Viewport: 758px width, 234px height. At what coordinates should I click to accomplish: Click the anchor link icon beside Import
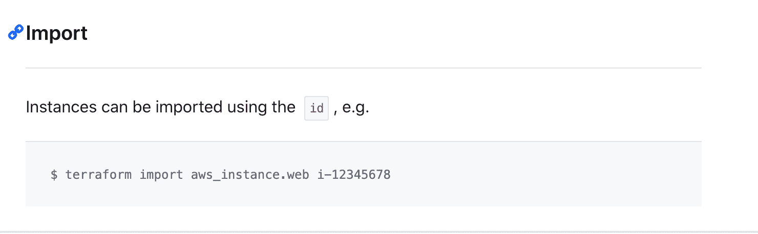click(16, 33)
